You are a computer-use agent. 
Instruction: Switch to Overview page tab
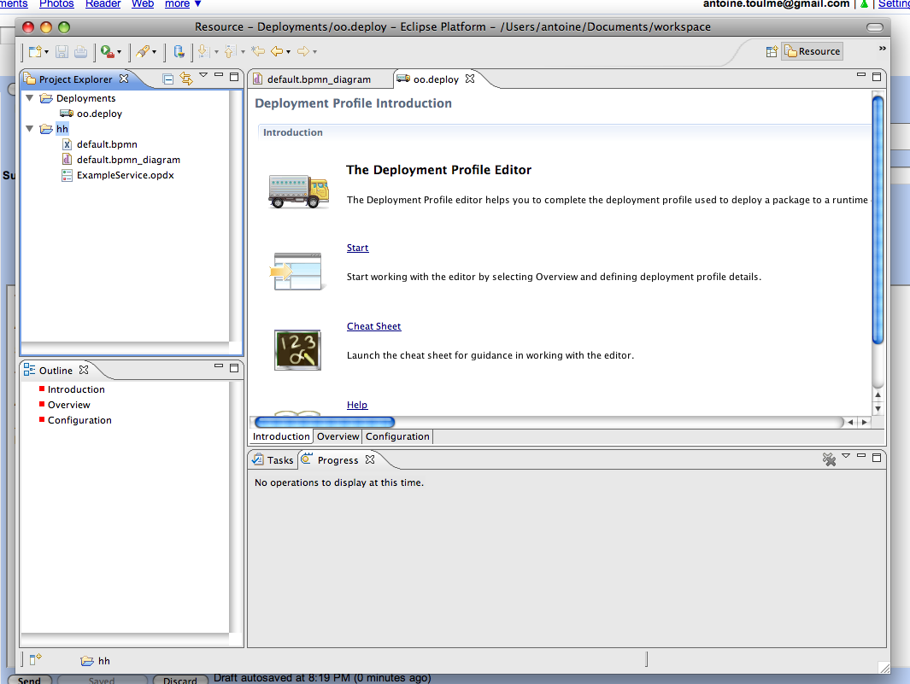pos(338,437)
